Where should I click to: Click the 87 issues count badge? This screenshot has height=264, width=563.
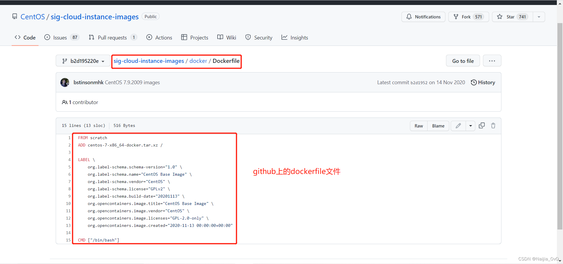coord(75,37)
